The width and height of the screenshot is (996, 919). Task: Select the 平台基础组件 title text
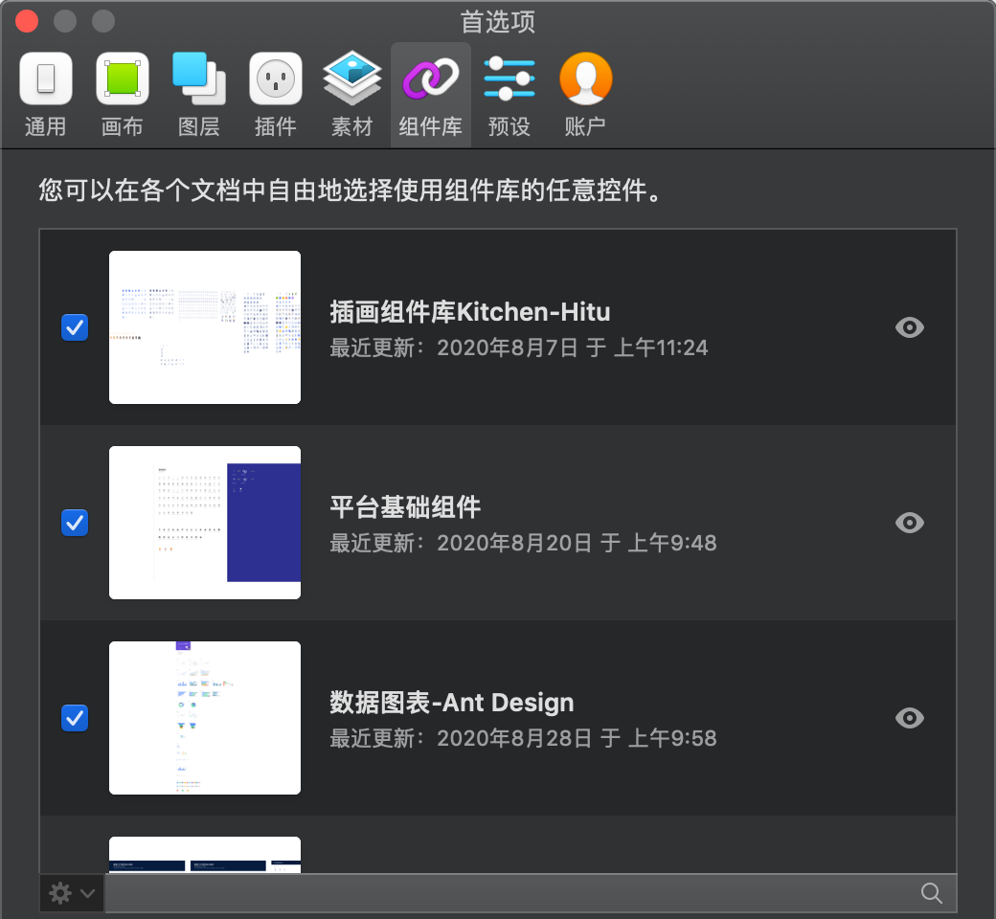click(405, 507)
